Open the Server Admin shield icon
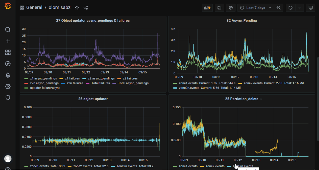Image resolution: width=319 pixels, height=170 pixels. coord(8,98)
